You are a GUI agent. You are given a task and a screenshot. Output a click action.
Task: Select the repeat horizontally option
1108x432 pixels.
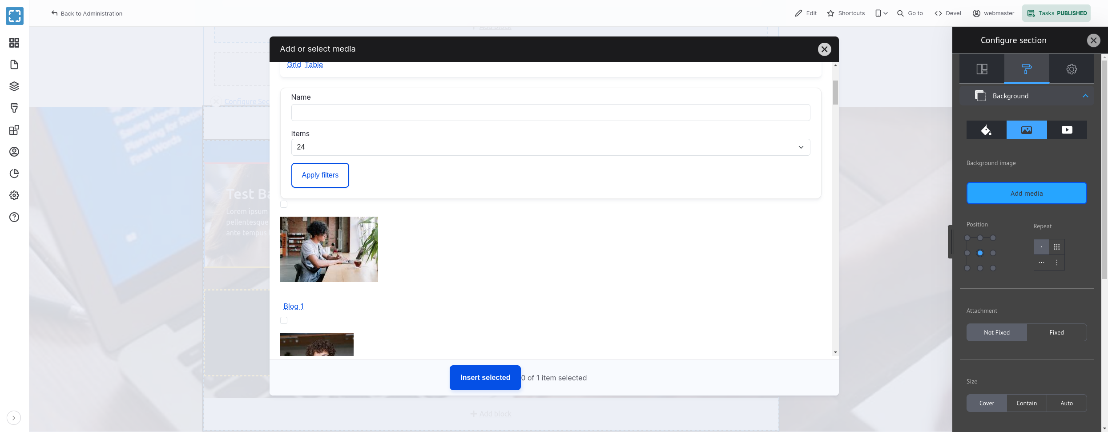click(1041, 262)
